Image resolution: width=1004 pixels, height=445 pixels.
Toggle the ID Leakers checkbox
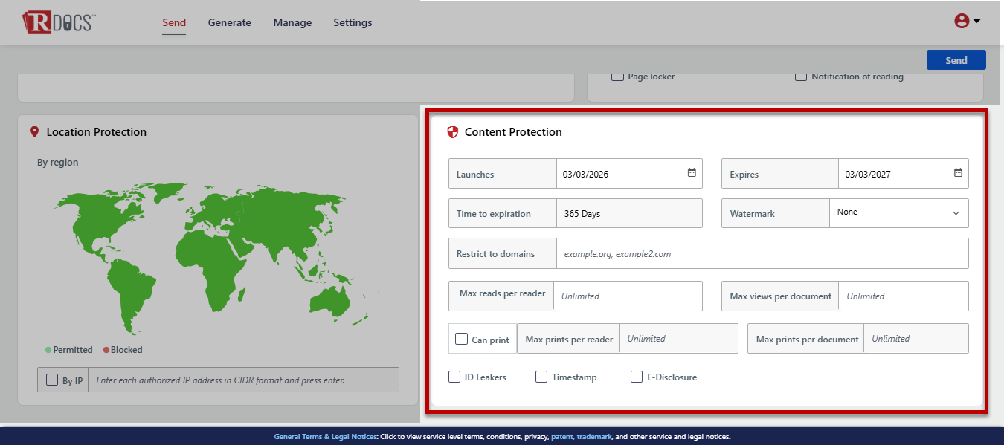[454, 377]
